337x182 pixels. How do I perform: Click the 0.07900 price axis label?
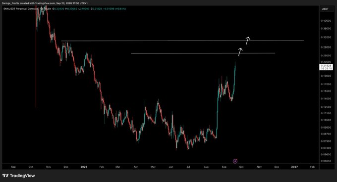326,141
